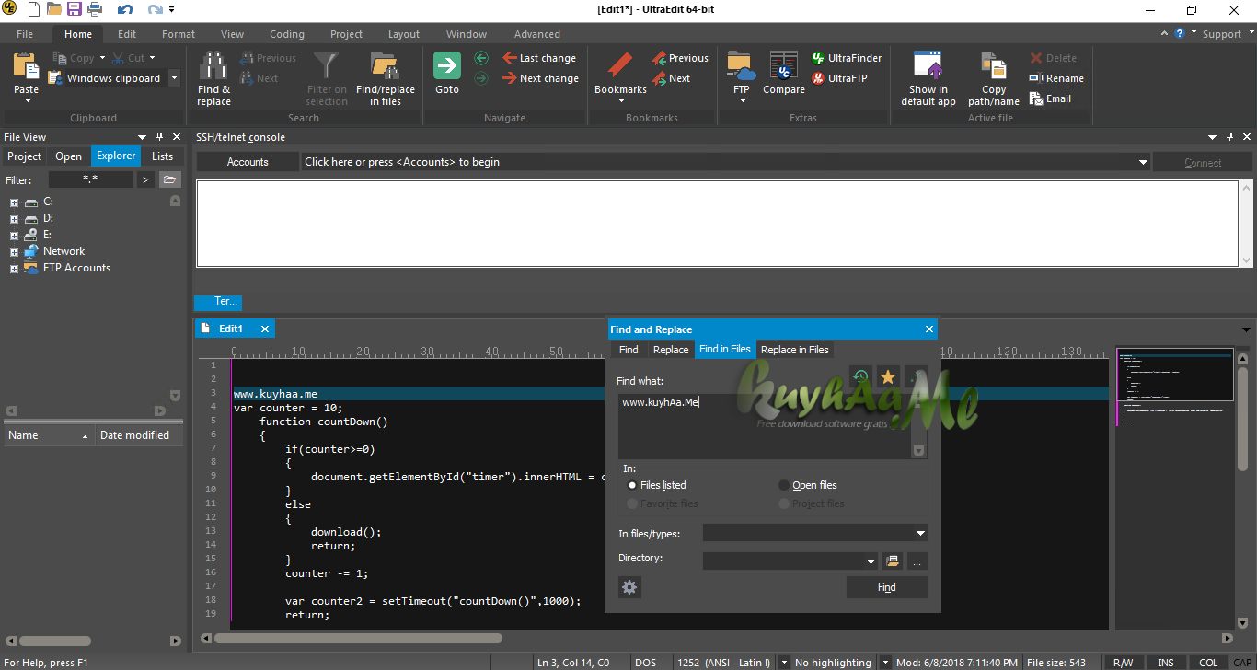Select the Lists tab in File View
This screenshot has height=670, width=1257.
coord(162,156)
